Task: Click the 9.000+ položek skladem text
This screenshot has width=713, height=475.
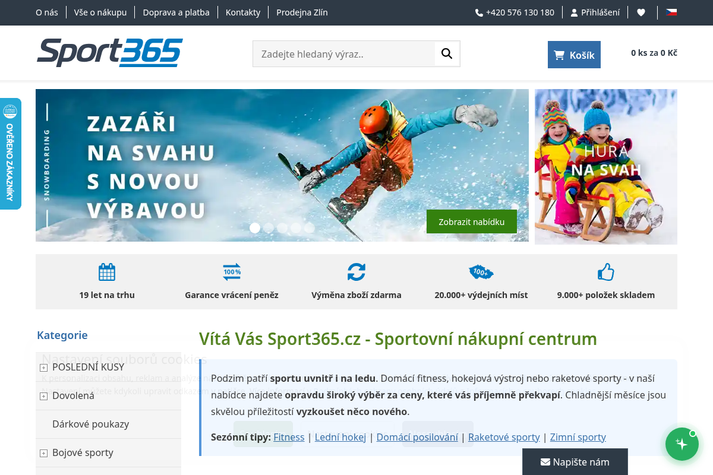Action: pos(606,295)
